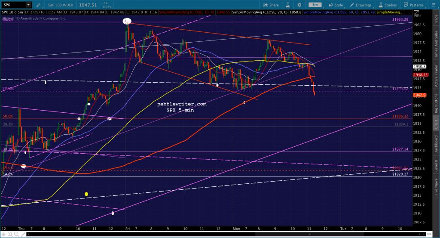Click the H: 1944.04 high value
The width and height of the screenshot is (440, 238).
pos(95,12)
